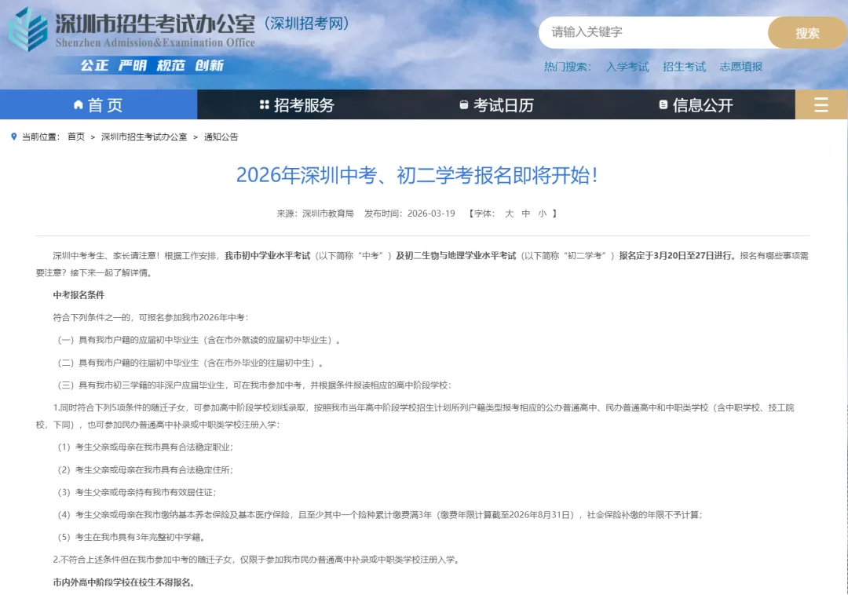This screenshot has width=848, height=595.
Task: Click the location pin icon in the breadcrumb
Action: click(12, 135)
